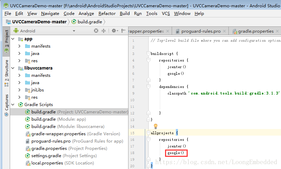Click the Android robot icon in view selector

16,31
